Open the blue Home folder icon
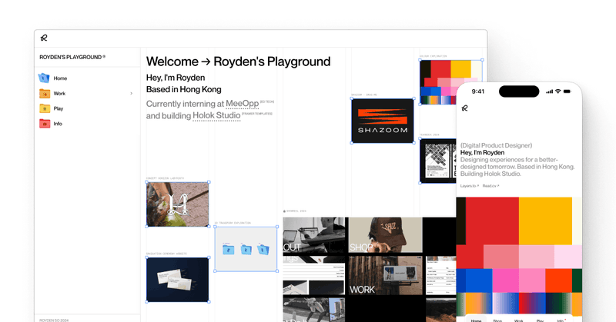Screen dimensions: 616x322 click(44, 78)
